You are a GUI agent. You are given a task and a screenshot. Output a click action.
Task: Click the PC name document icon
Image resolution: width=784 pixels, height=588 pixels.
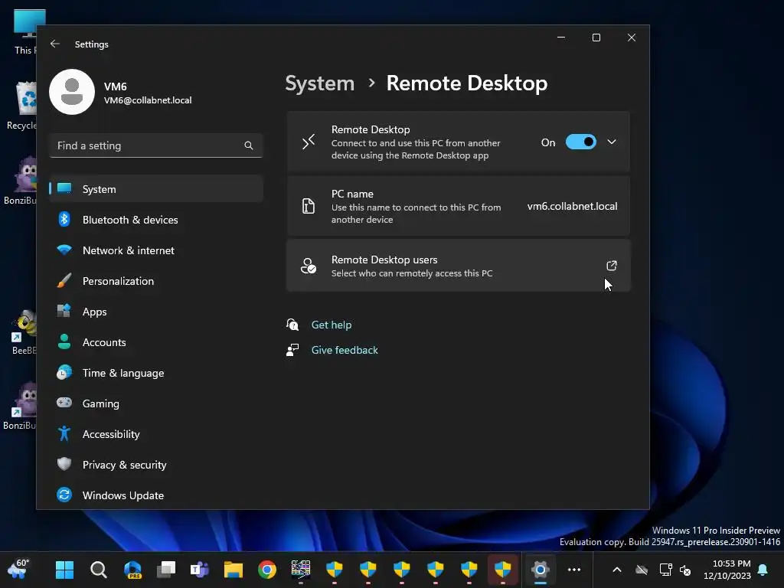point(309,205)
